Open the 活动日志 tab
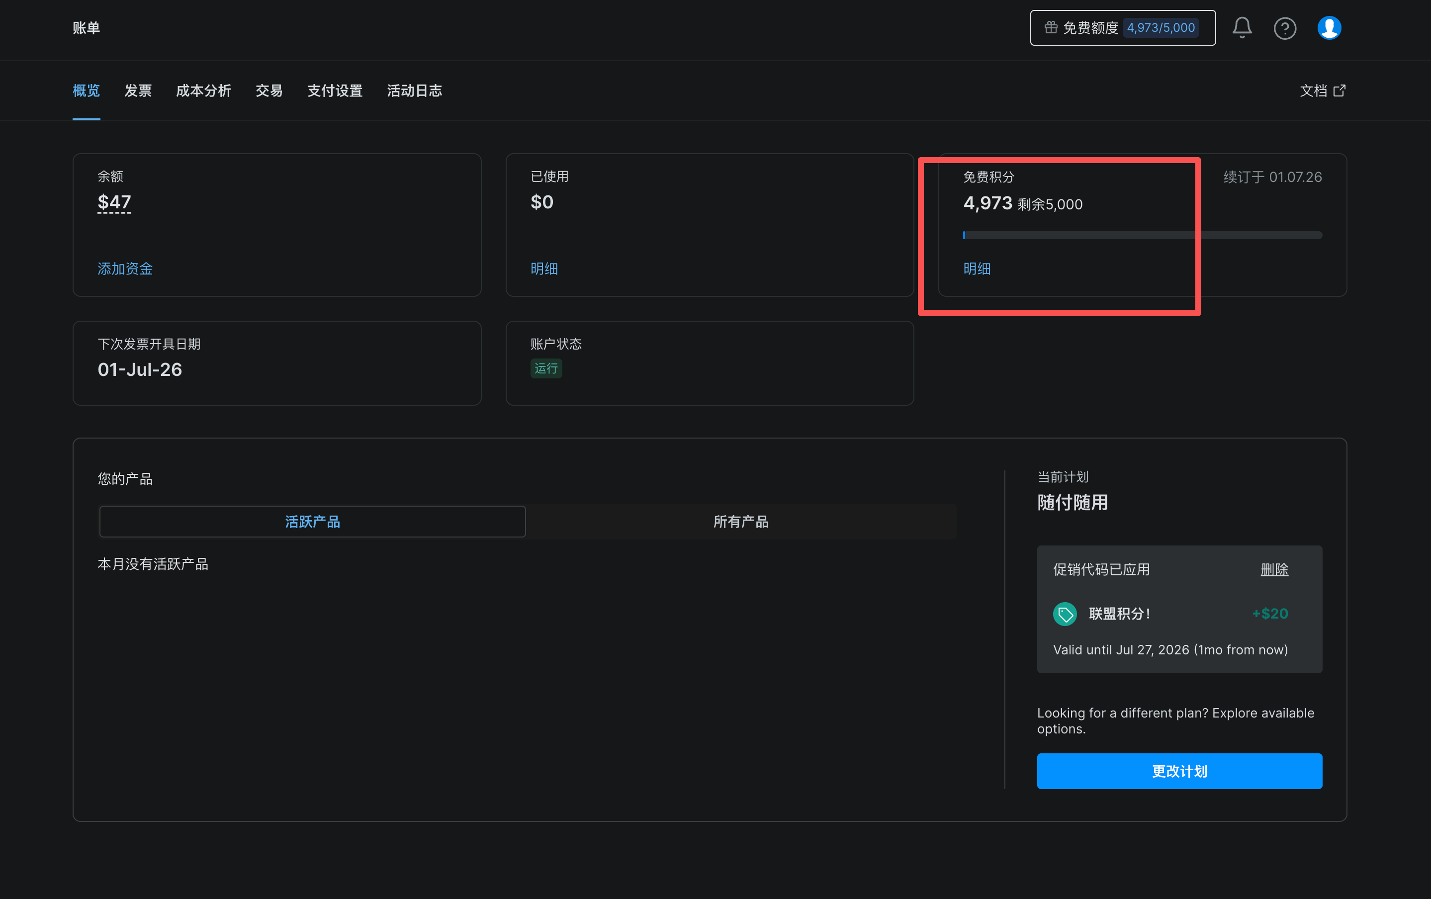The image size is (1431, 899). coord(415,90)
